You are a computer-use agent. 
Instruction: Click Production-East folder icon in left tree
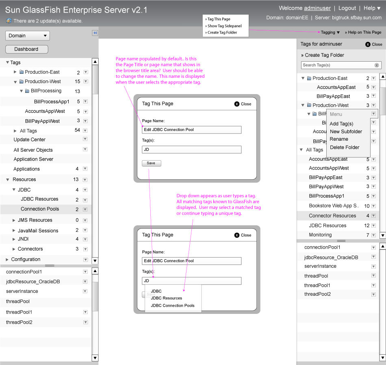[x=22, y=72]
